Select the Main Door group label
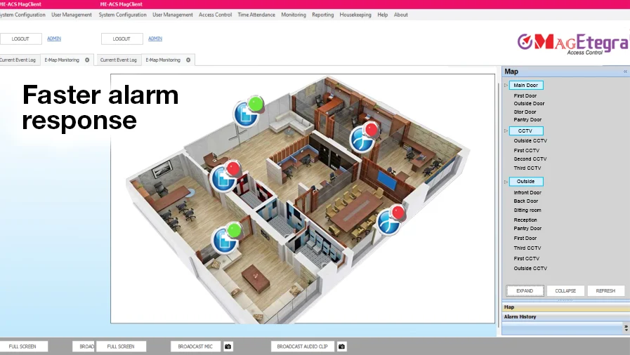Viewport: 630px width, 355px height. [526, 85]
